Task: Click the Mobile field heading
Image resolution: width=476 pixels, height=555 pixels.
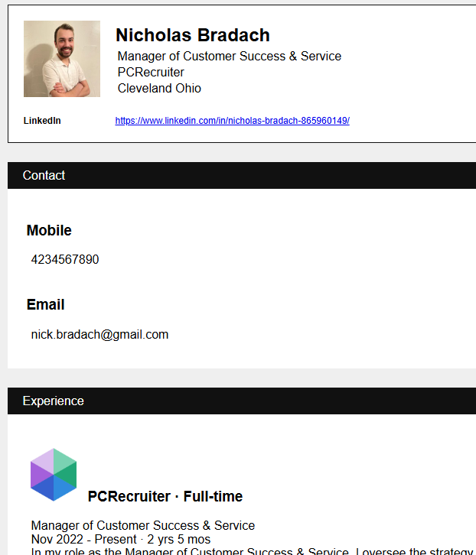Action: tap(49, 230)
